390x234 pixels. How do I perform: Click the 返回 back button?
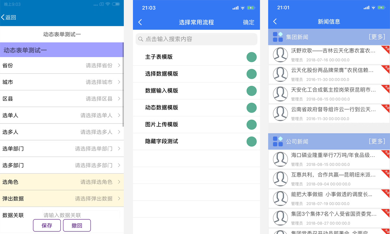(8, 18)
